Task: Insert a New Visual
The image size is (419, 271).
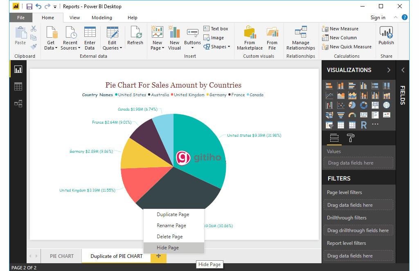Action: click(174, 38)
